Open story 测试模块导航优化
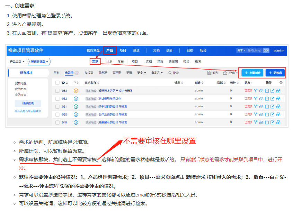 [x=110, y=99]
